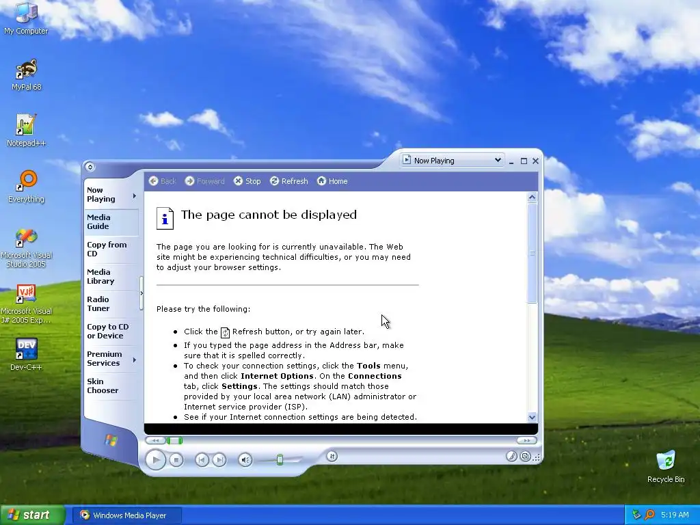Click the page scrollbar down arrow
Viewport: 700px width, 525px height.
coord(532,418)
